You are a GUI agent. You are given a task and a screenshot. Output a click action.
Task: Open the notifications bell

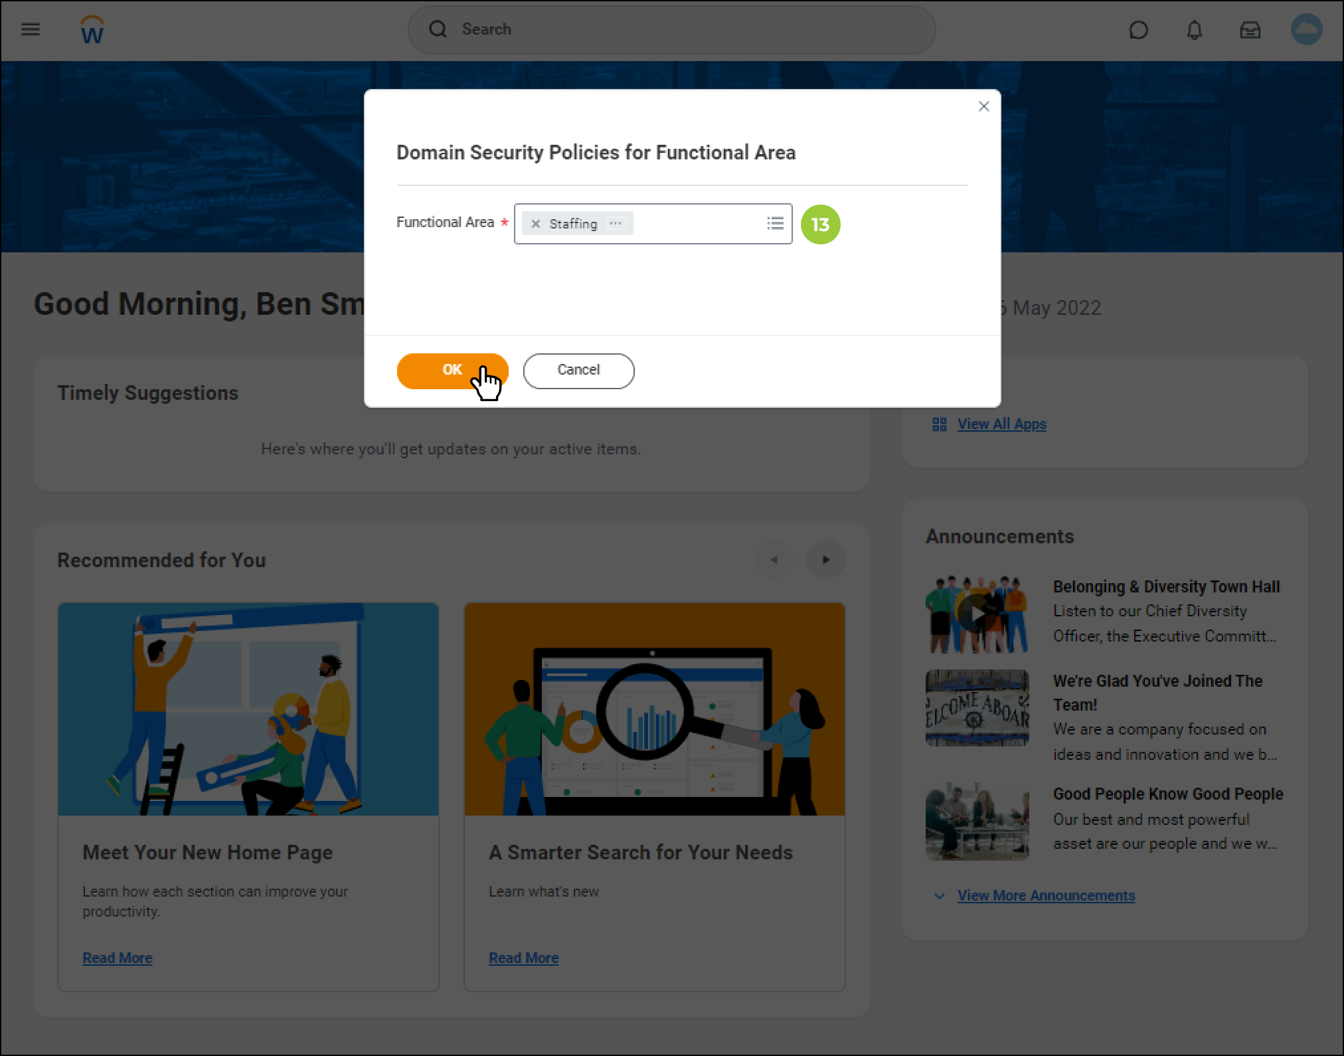click(x=1195, y=30)
